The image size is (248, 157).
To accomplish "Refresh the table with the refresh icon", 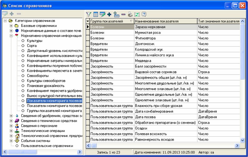I will (x=137, y=14).
